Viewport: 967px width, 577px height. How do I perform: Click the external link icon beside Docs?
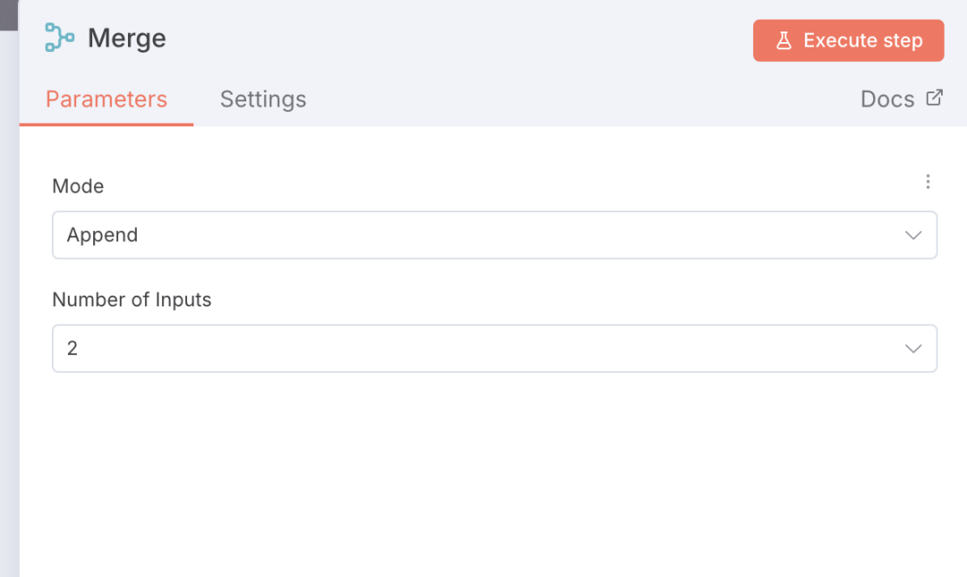(x=934, y=98)
